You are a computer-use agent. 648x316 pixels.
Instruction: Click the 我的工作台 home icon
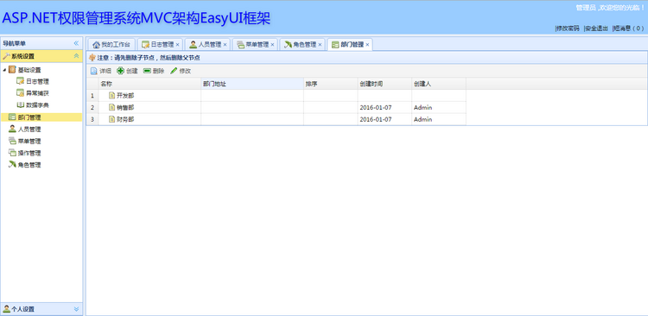(96, 45)
